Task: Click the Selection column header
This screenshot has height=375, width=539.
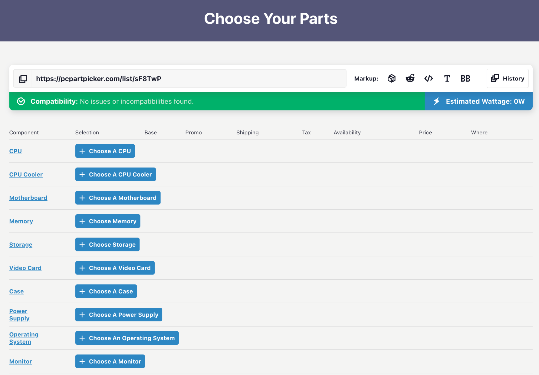Action: point(87,133)
